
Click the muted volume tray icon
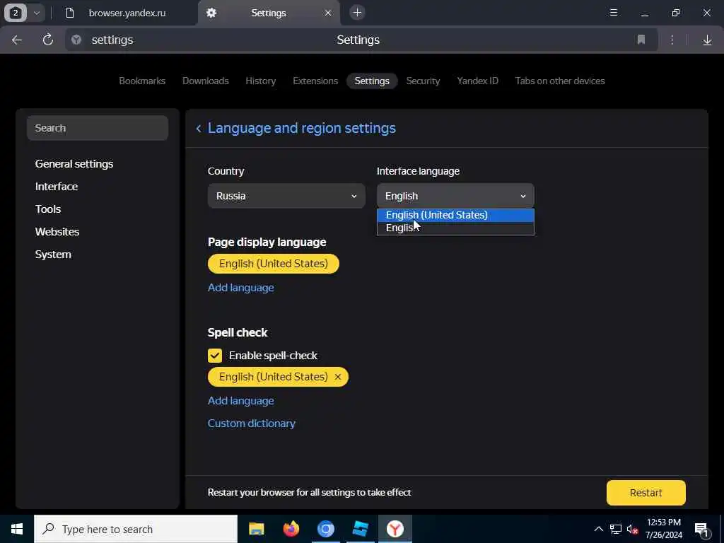coord(633,529)
